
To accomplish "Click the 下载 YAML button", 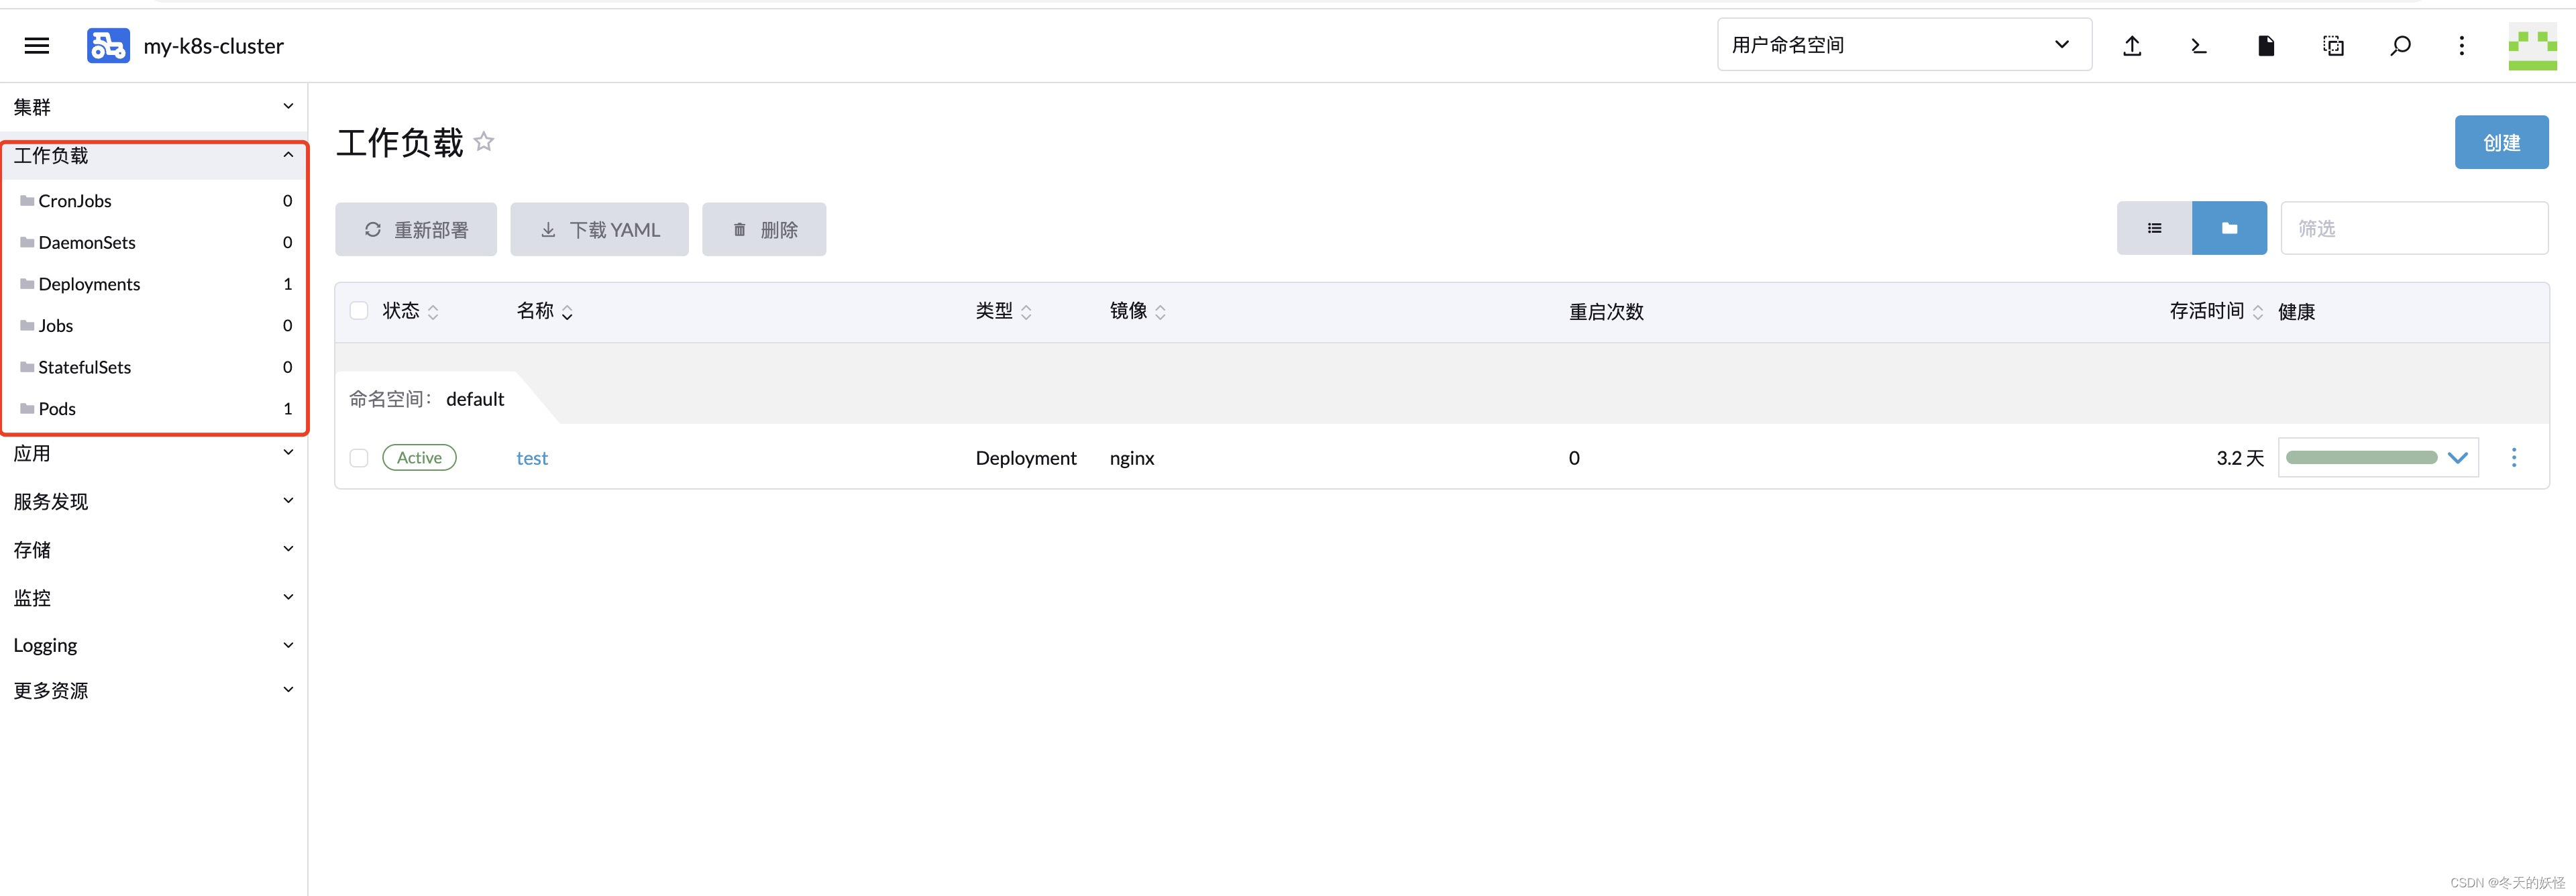I will 599,229.
